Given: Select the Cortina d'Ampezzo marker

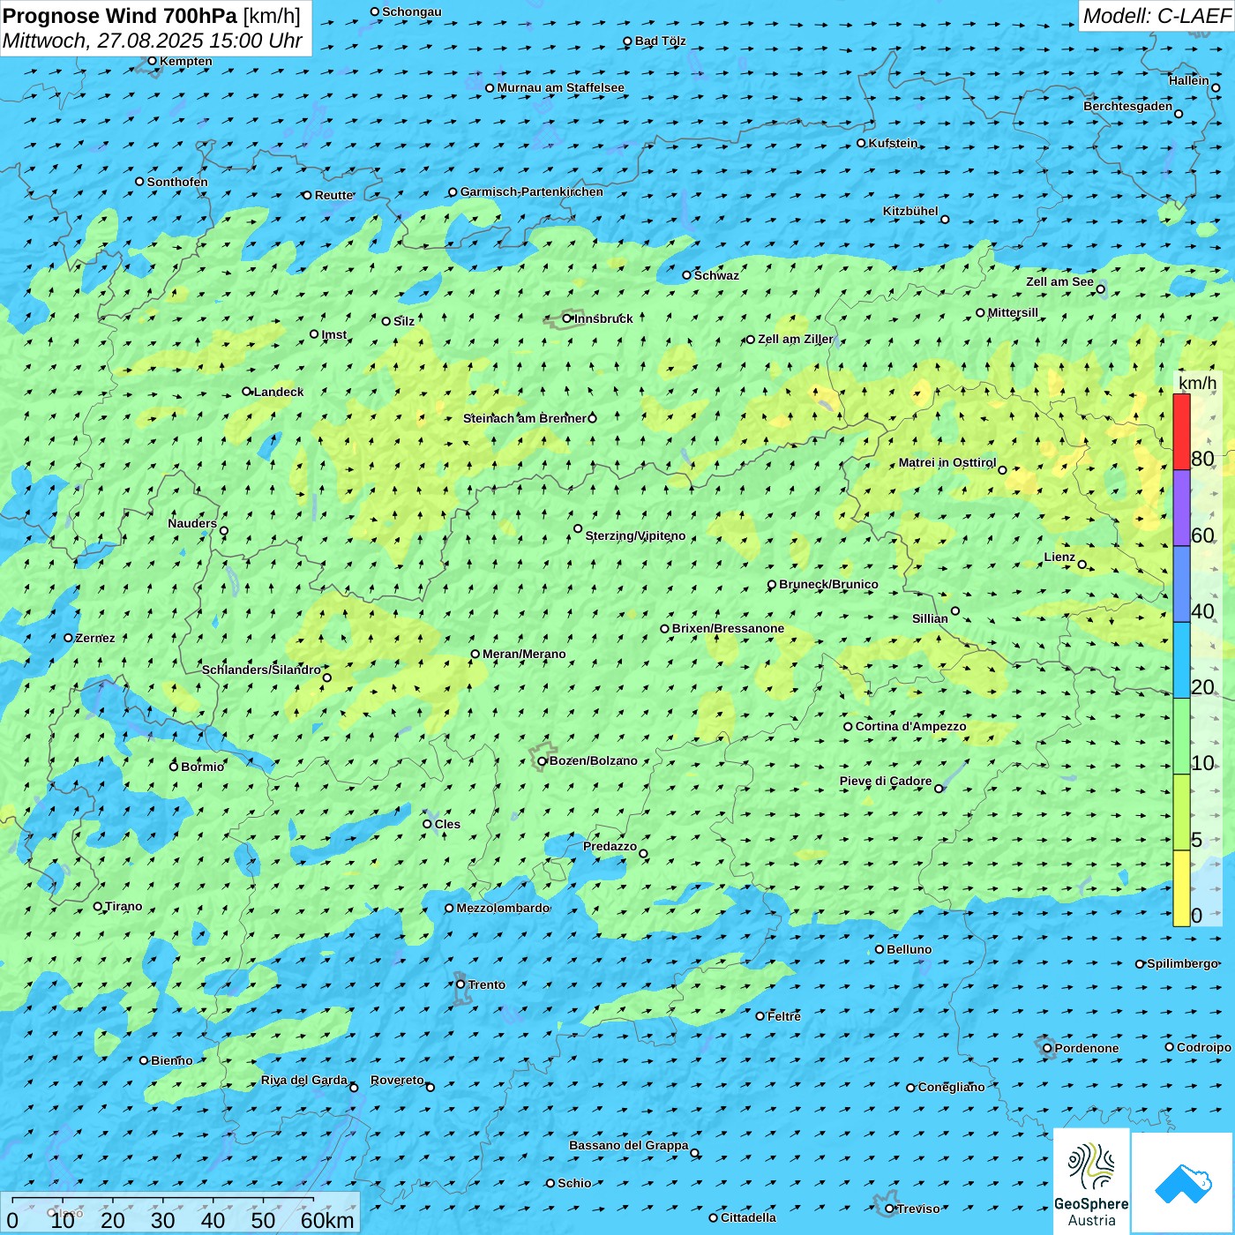Looking at the screenshot, I should [848, 727].
